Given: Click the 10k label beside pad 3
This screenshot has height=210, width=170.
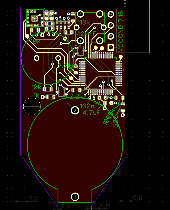Looking at the screenshot, I should (x=85, y=22).
